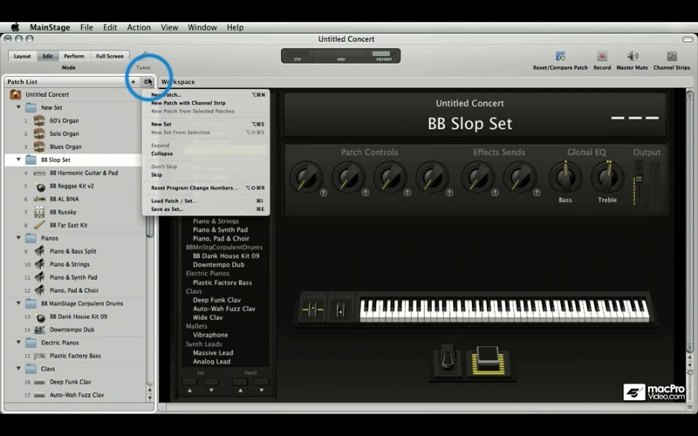Image resolution: width=698 pixels, height=436 pixels.
Task: Click the pitch bend wheel control
Action: [x=313, y=309]
